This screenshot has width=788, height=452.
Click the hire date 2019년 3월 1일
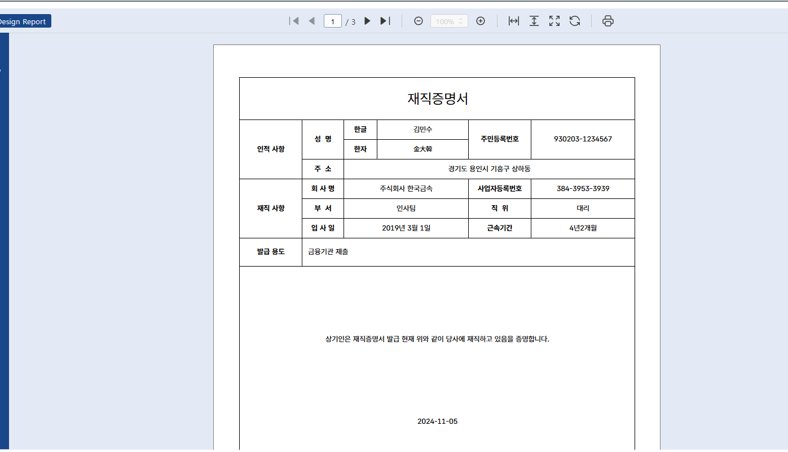(x=406, y=228)
